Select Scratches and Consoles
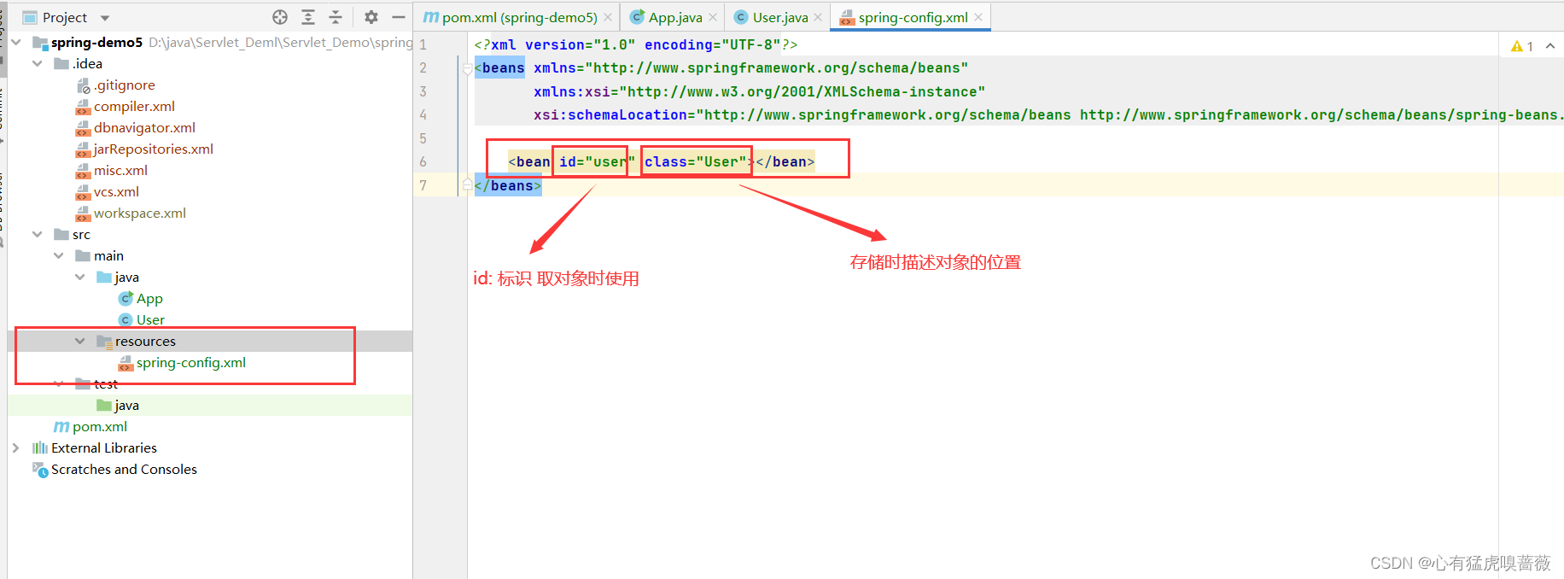Image resolution: width=1564 pixels, height=579 pixels. click(x=124, y=469)
